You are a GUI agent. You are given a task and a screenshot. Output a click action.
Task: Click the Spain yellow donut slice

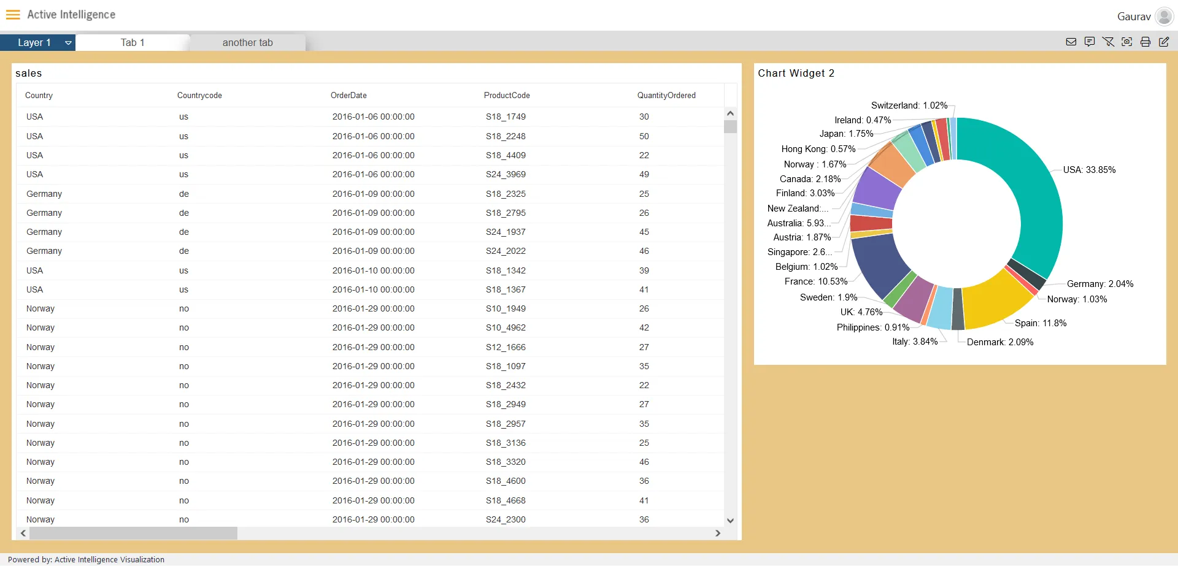[x=994, y=300]
